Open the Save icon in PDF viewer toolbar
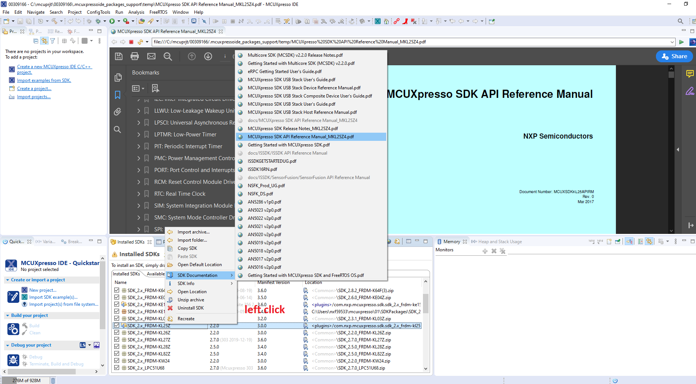The width and height of the screenshot is (696, 384). tap(118, 56)
